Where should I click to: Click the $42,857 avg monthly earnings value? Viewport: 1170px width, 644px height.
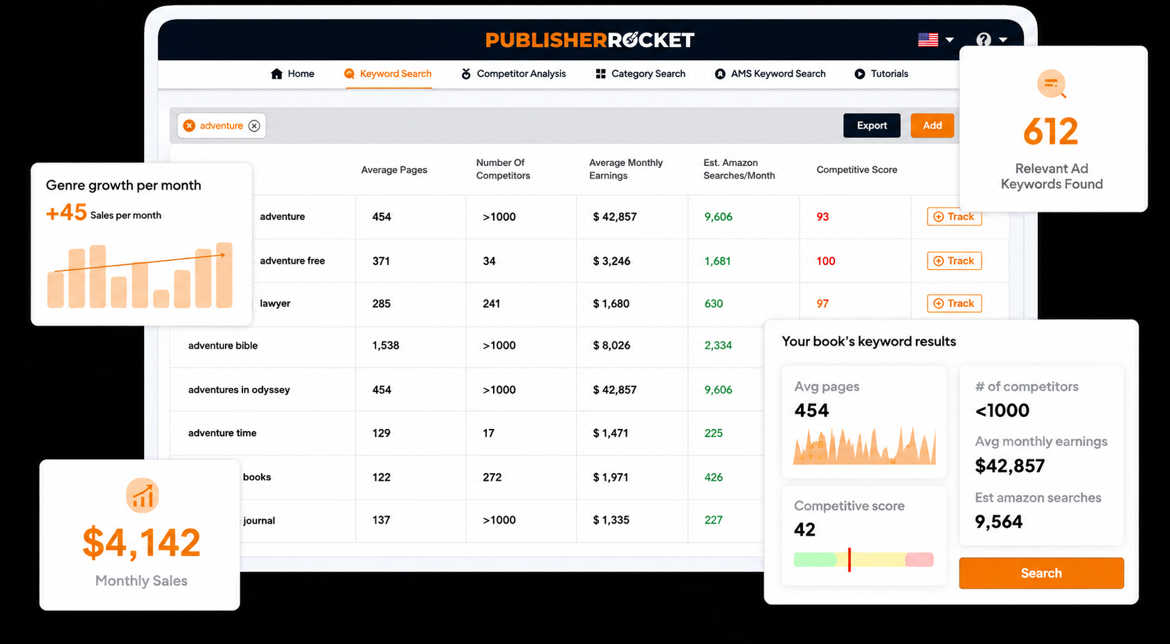click(1009, 466)
